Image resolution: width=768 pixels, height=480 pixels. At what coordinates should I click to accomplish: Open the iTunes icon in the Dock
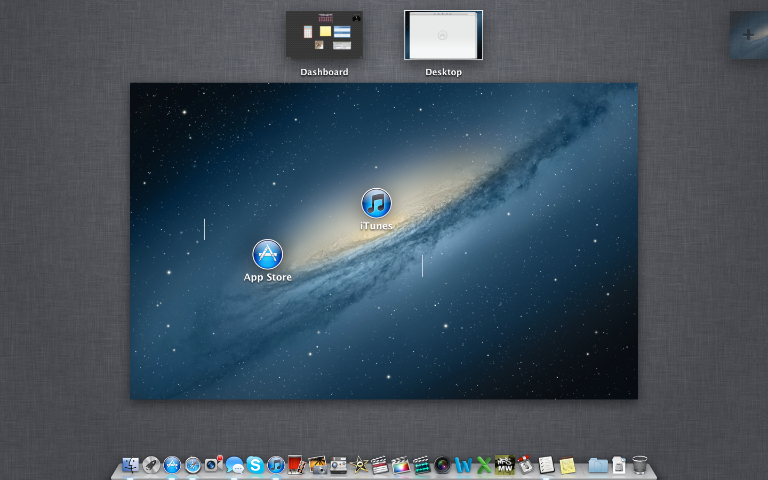276,465
